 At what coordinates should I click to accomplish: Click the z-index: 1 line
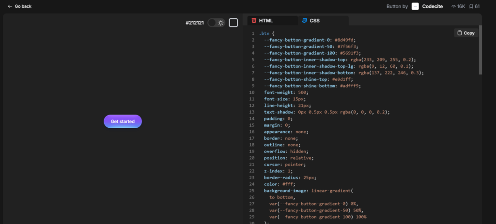(x=278, y=171)
